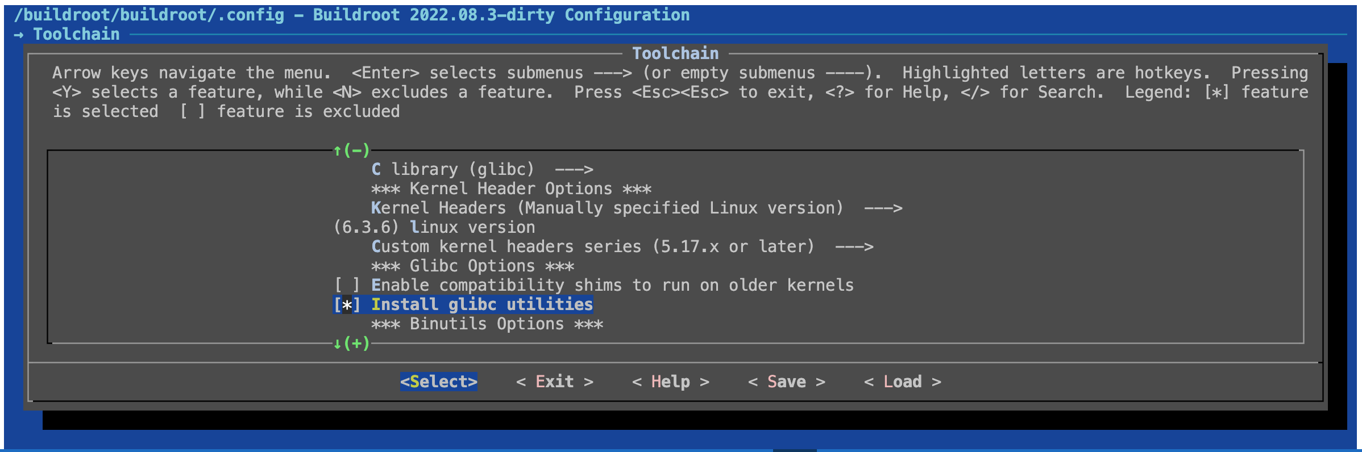Click the arrow beside Toolchain breadcrumb
This screenshot has width=1362, height=452.
click(19, 35)
